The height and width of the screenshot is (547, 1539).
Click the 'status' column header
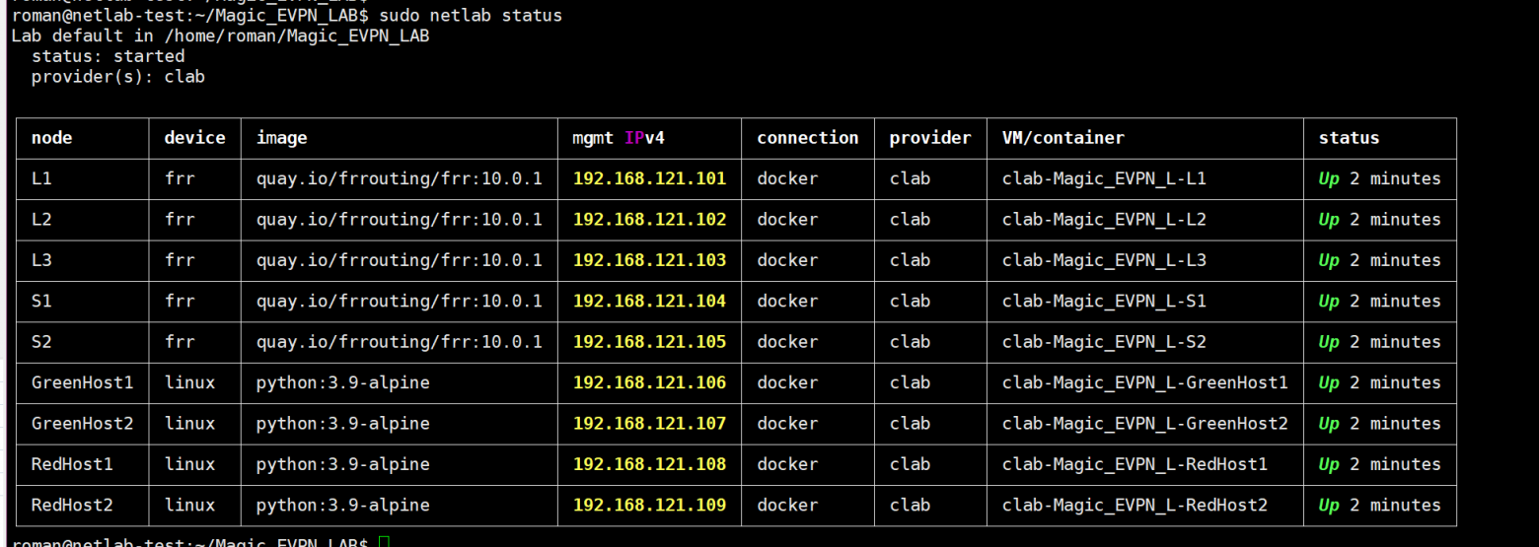[1349, 138]
